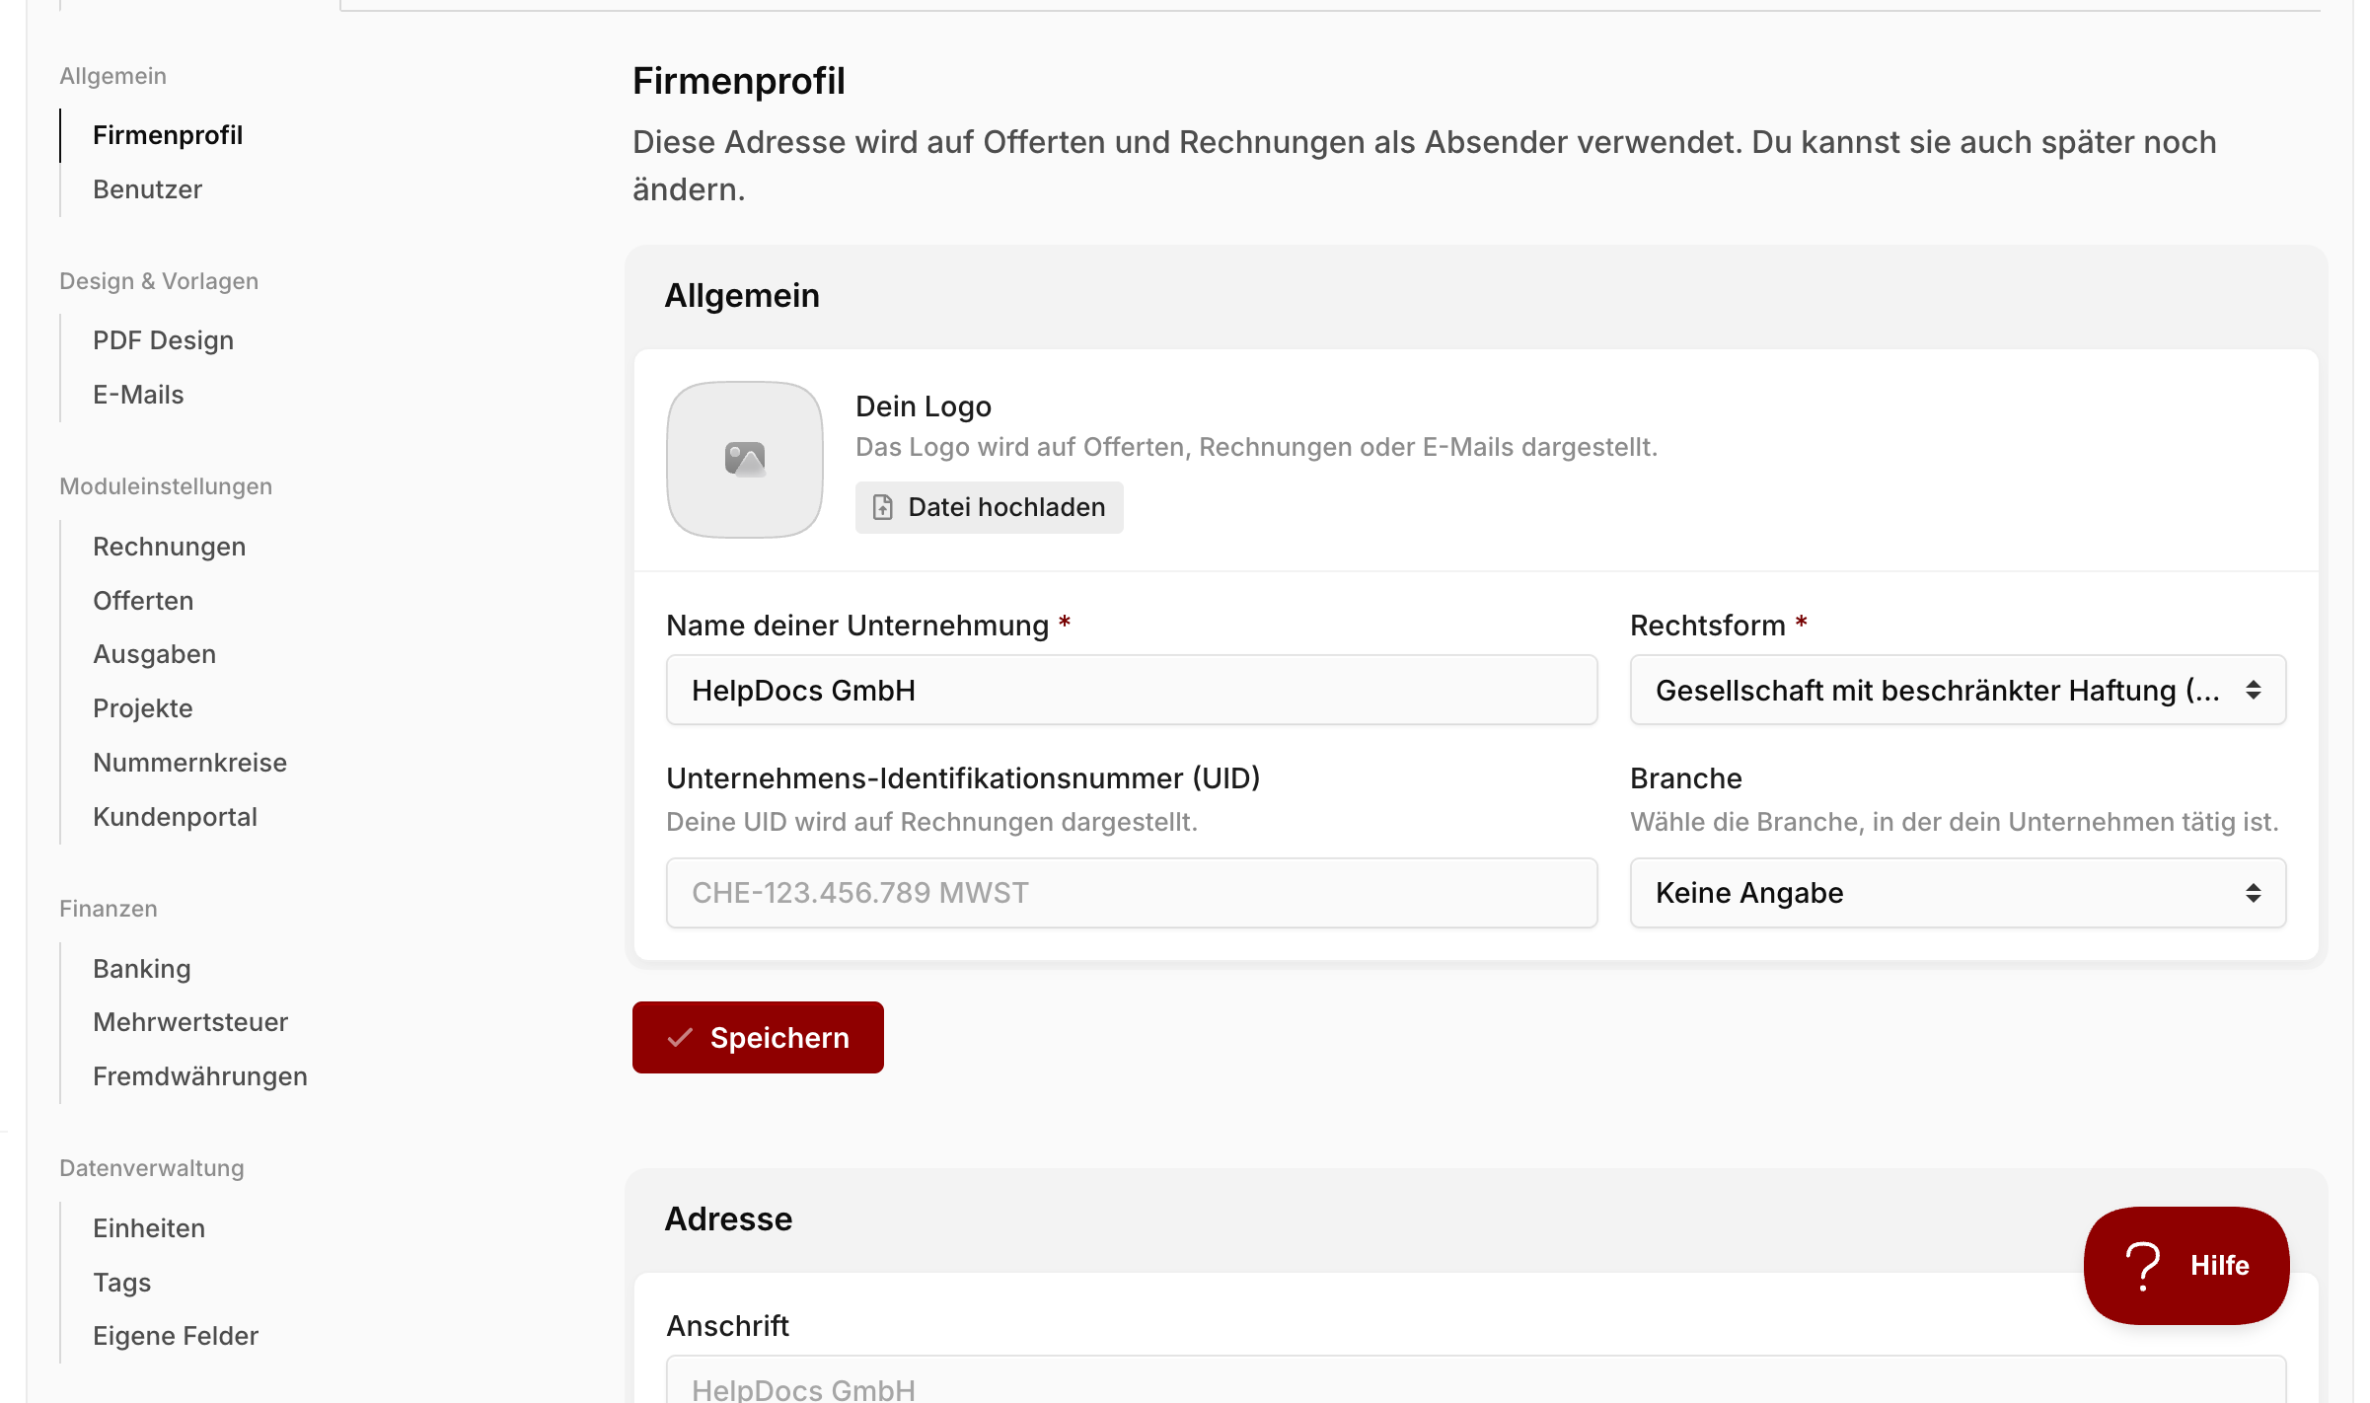The image size is (2370, 1403).
Task: Open Offerten module settings
Action: click(143, 601)
